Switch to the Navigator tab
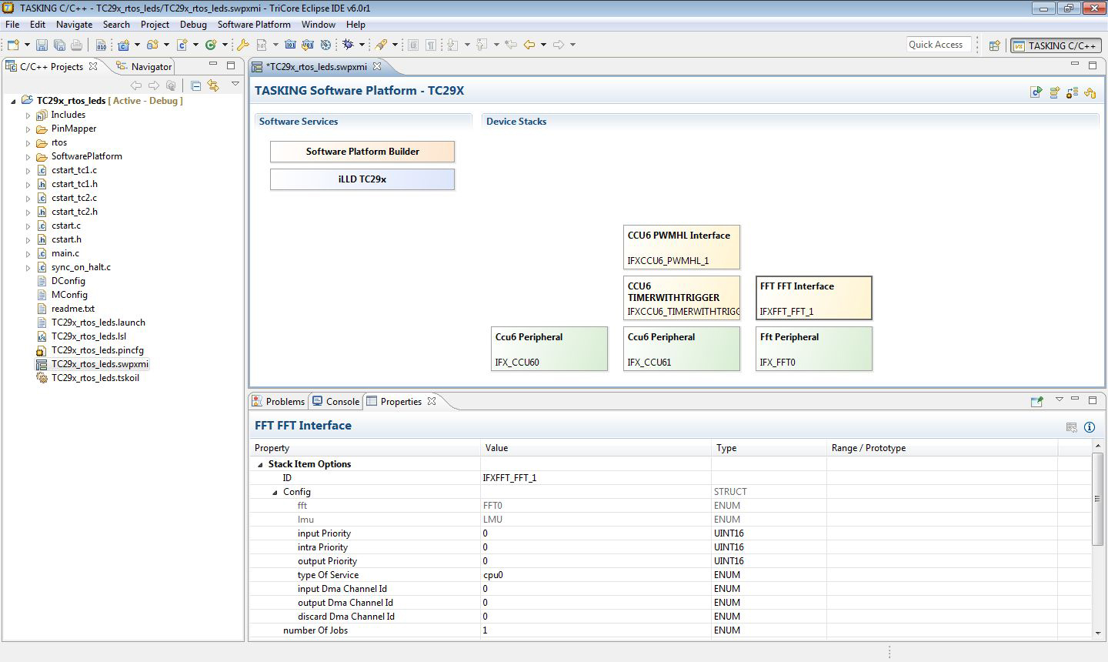This screenshot has width=1108, height=662. point(144,66)
